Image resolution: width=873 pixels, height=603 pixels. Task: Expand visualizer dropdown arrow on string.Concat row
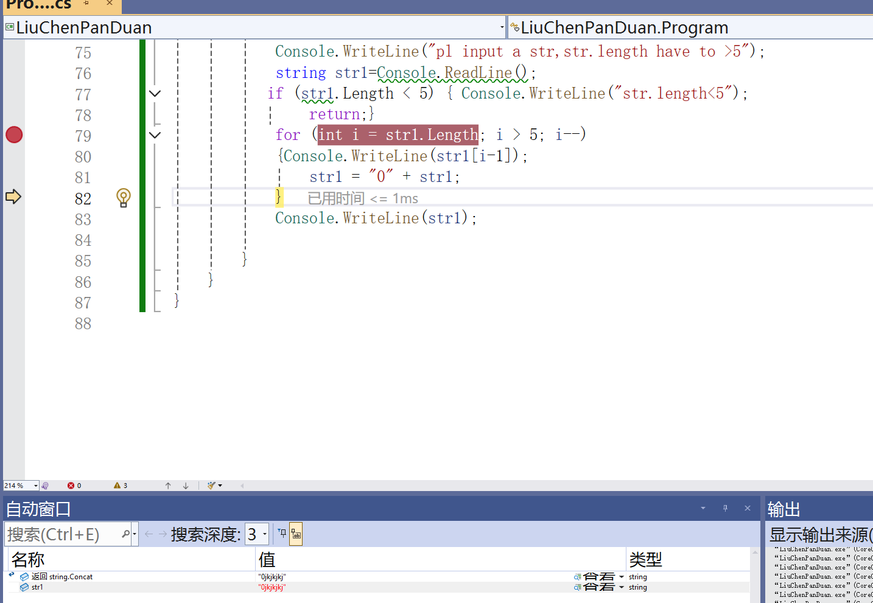coord(622,577)
